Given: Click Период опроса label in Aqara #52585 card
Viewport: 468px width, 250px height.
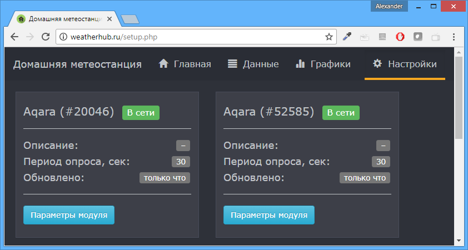Looking at the screenshot, I should coord(277,162).
